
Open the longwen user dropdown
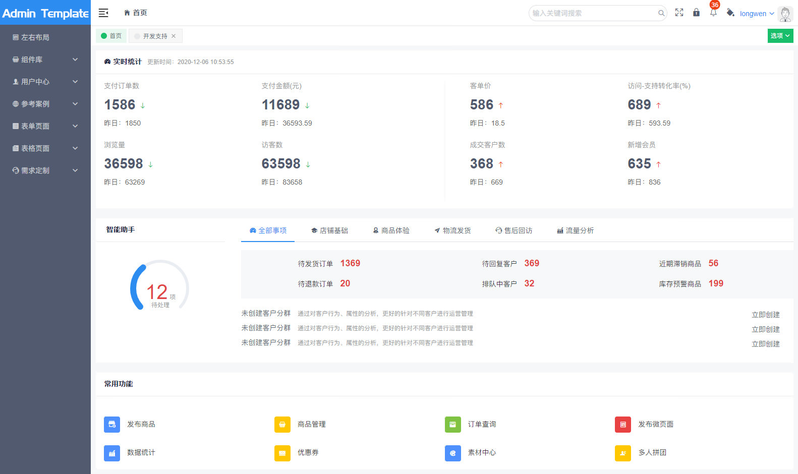(757, 14)
